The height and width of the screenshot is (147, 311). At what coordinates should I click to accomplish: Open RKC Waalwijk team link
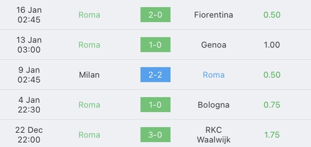click(x=213, y=135)
